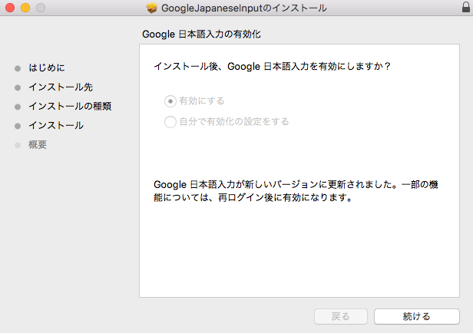The image size is (473, 333).
Task: Close the installer window with red button
Action: 10,8
